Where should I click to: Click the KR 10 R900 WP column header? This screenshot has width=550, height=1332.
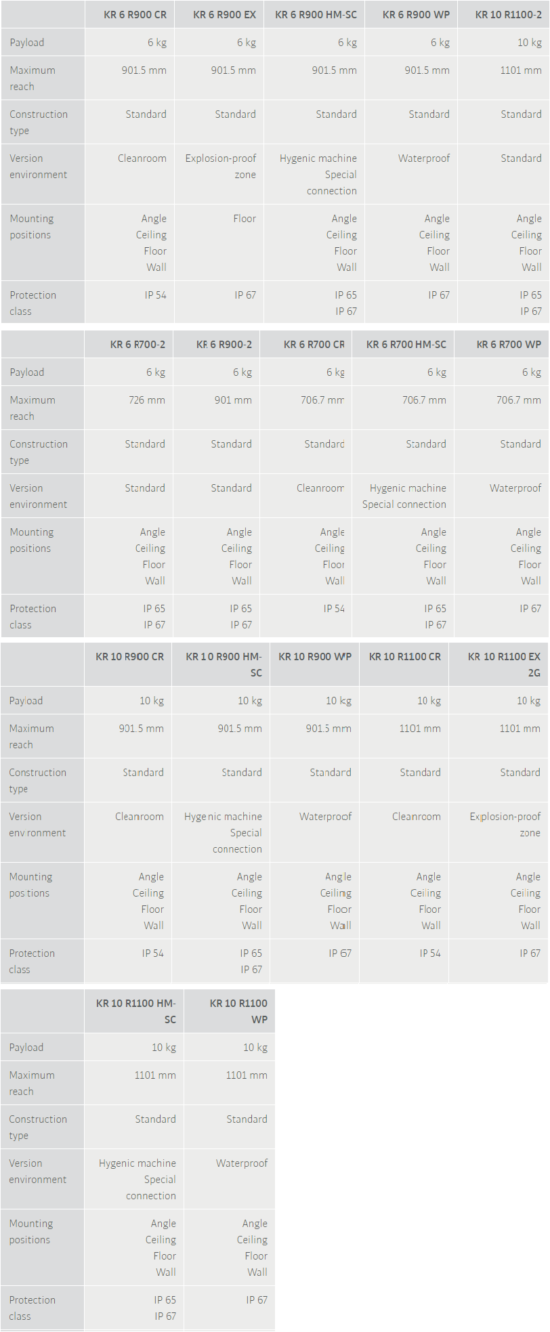click(x=315, y=657)
